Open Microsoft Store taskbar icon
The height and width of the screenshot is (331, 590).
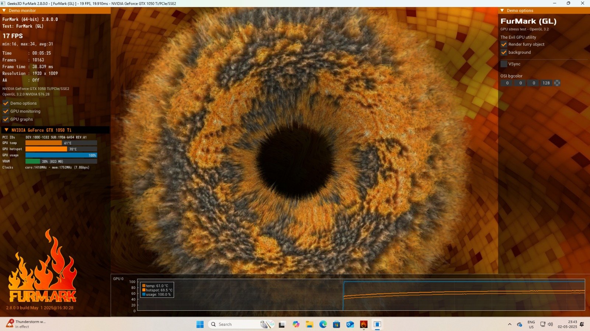pos(336,324)
